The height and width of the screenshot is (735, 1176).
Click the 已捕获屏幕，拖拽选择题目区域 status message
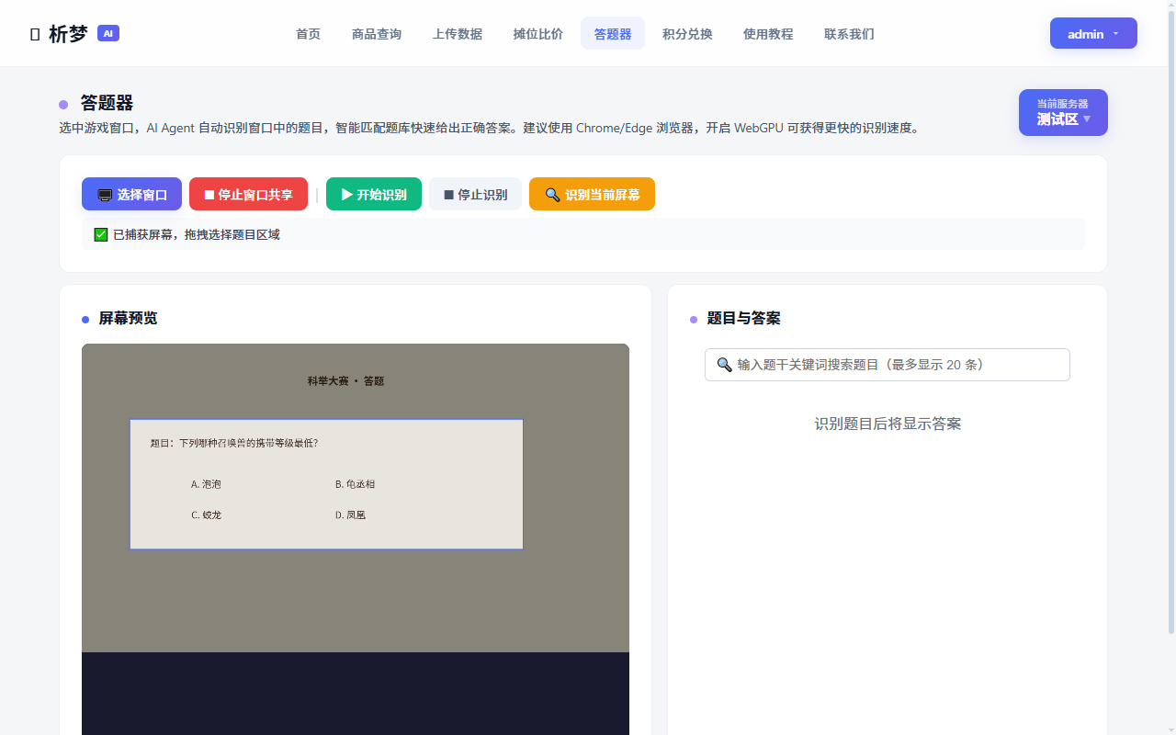196,234
